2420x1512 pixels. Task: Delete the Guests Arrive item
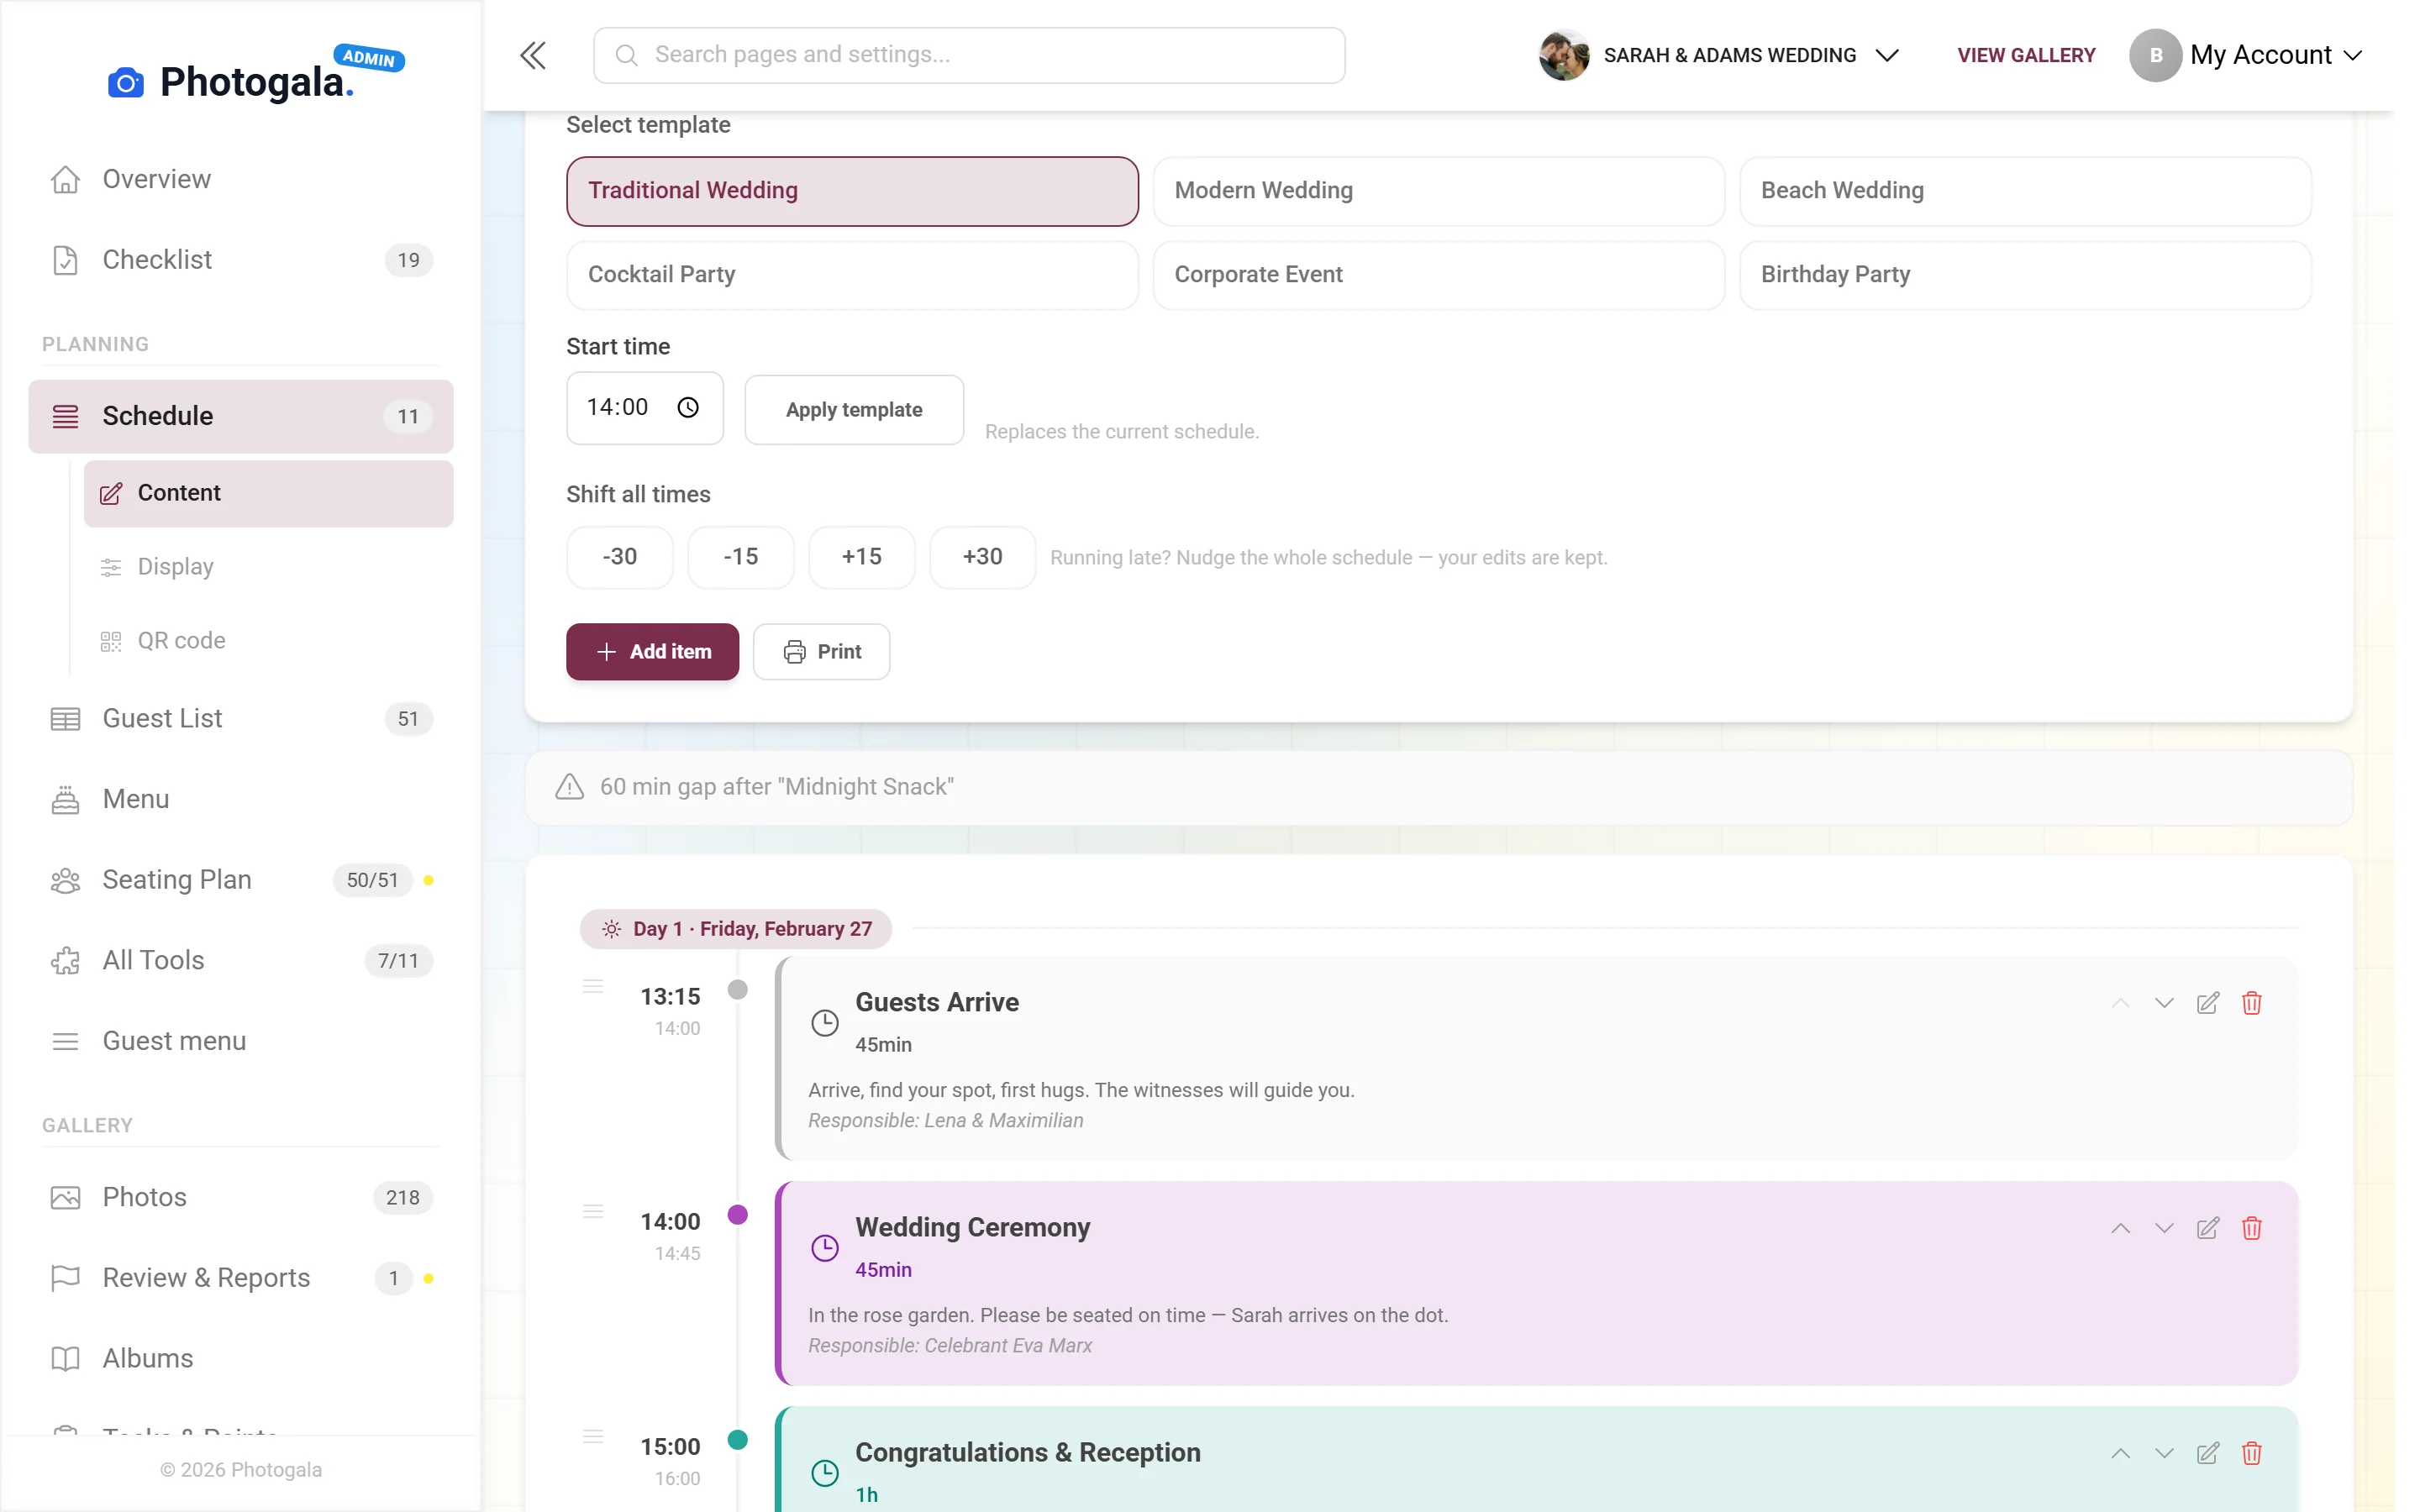[2251, 1003]
